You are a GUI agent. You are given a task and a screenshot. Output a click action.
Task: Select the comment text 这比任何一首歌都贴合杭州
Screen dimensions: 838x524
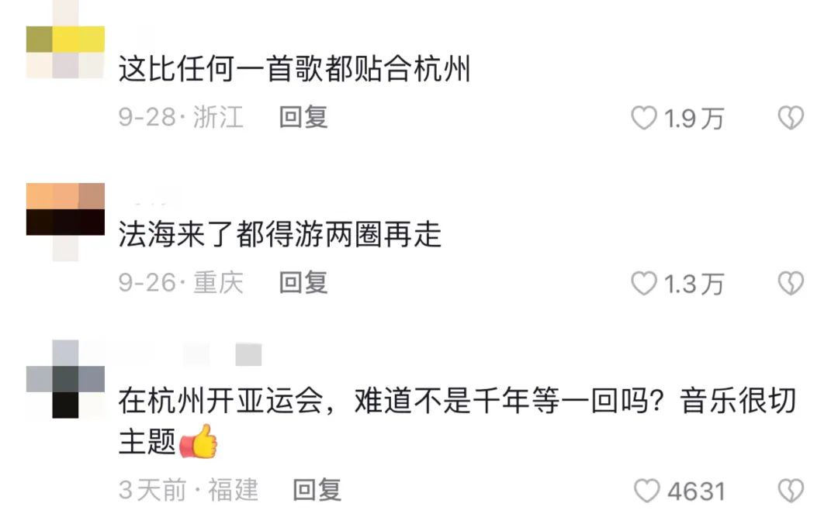coord(295,70)
